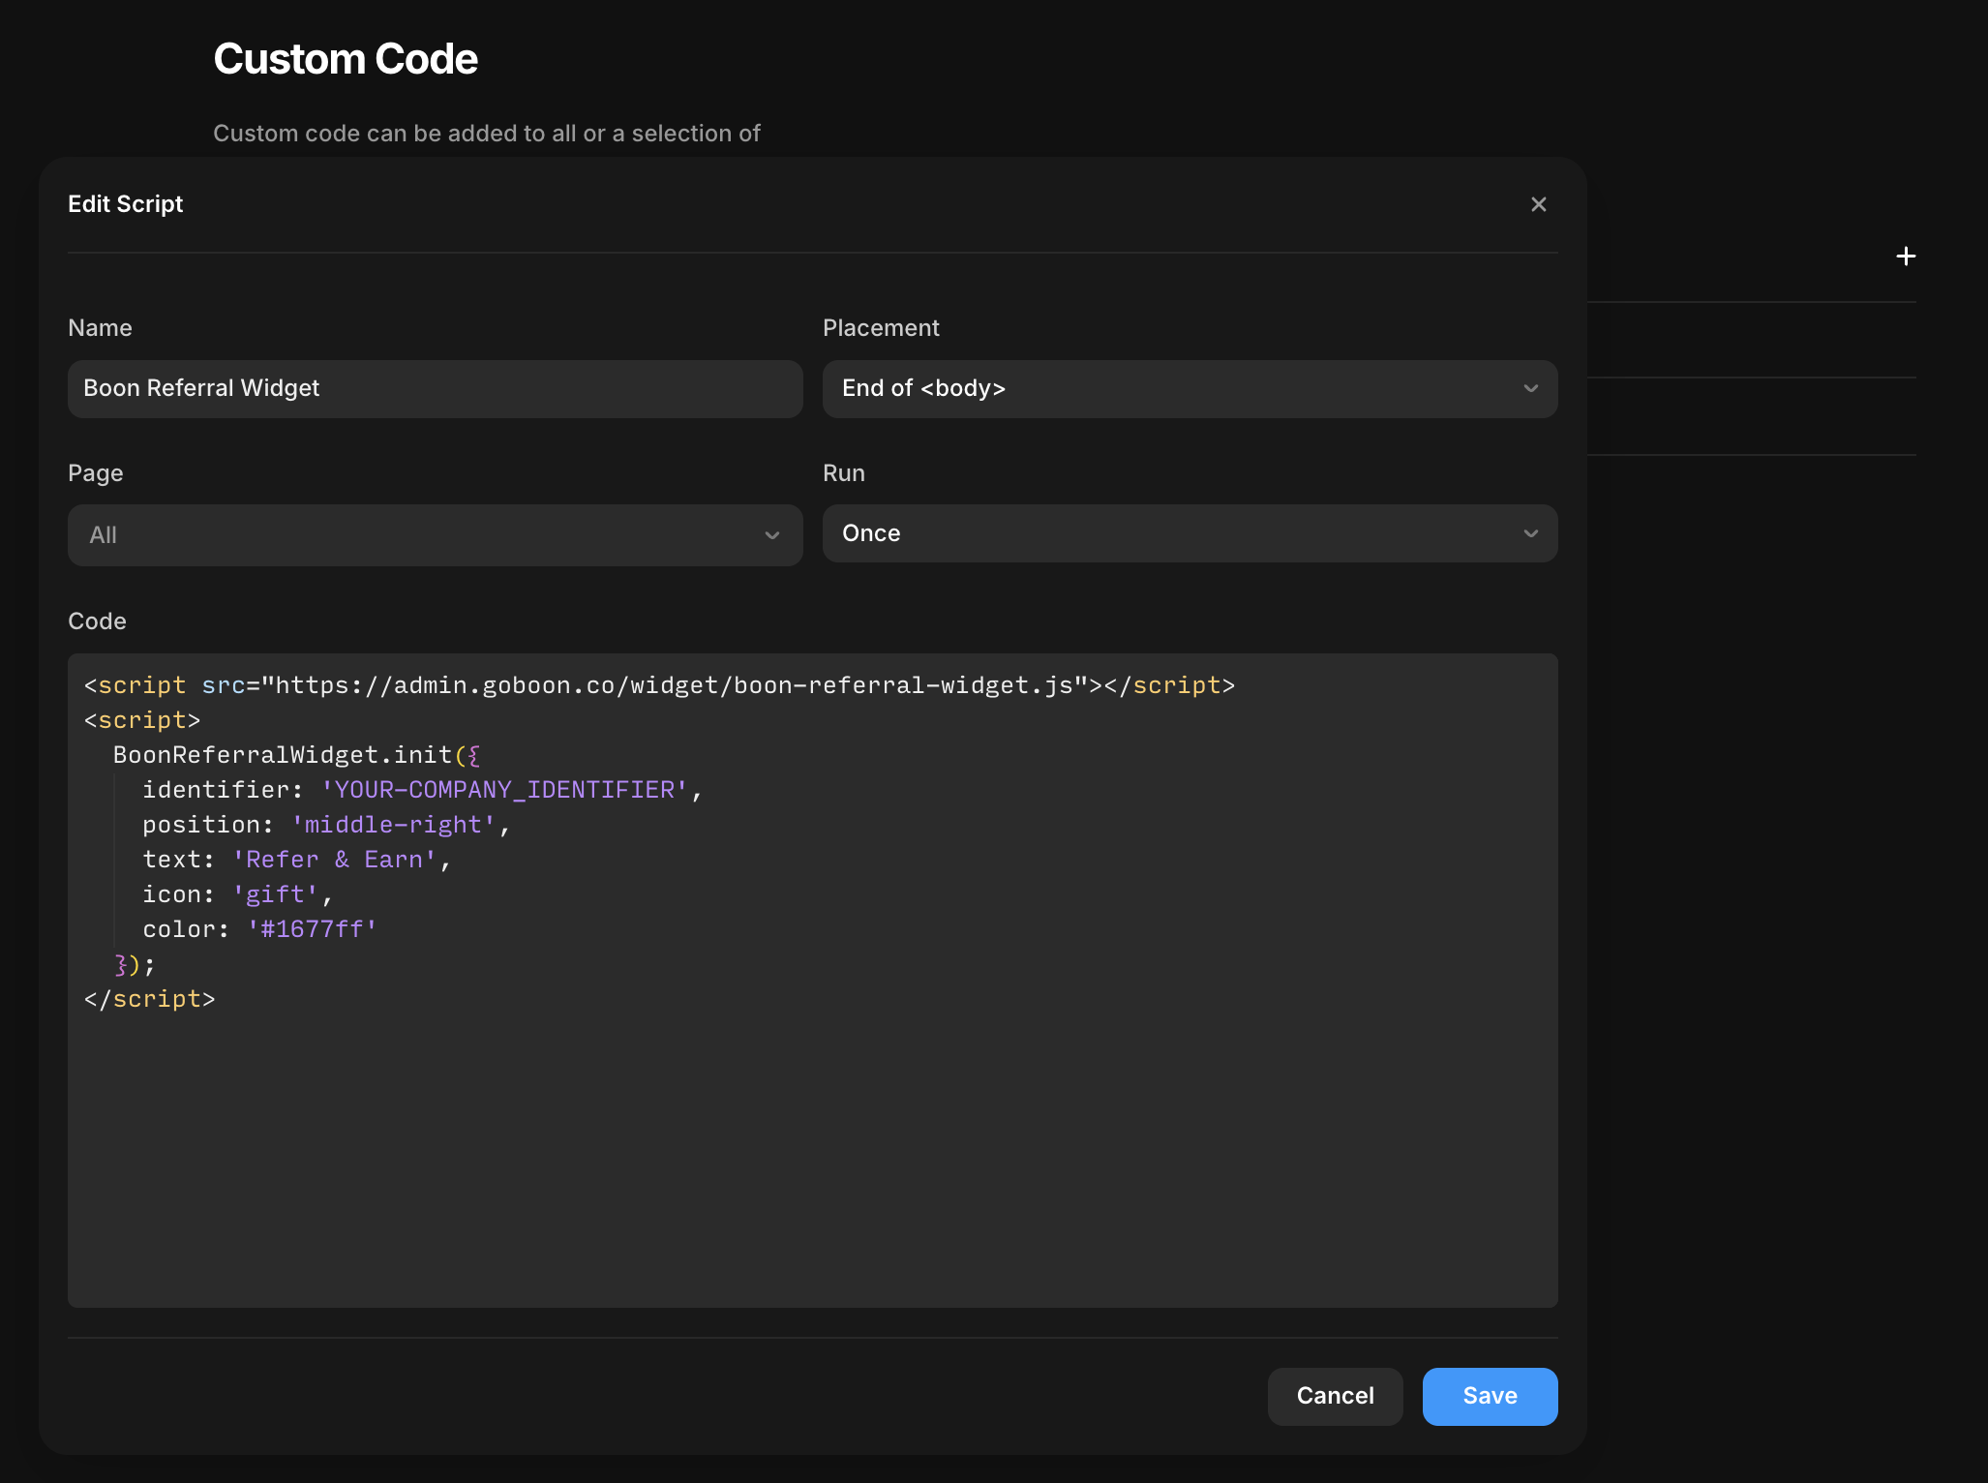The height and width of the screenshot is (1483, 1988).
Task: Open the Placement dropdown
Action: coord(1190,389)
